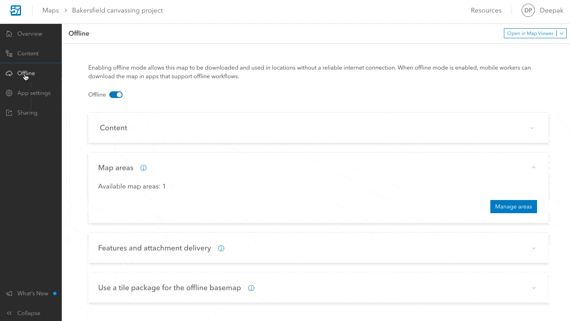Open the Resources menu
This screenshot has width=570, height=321.
(x=486, y=11)
